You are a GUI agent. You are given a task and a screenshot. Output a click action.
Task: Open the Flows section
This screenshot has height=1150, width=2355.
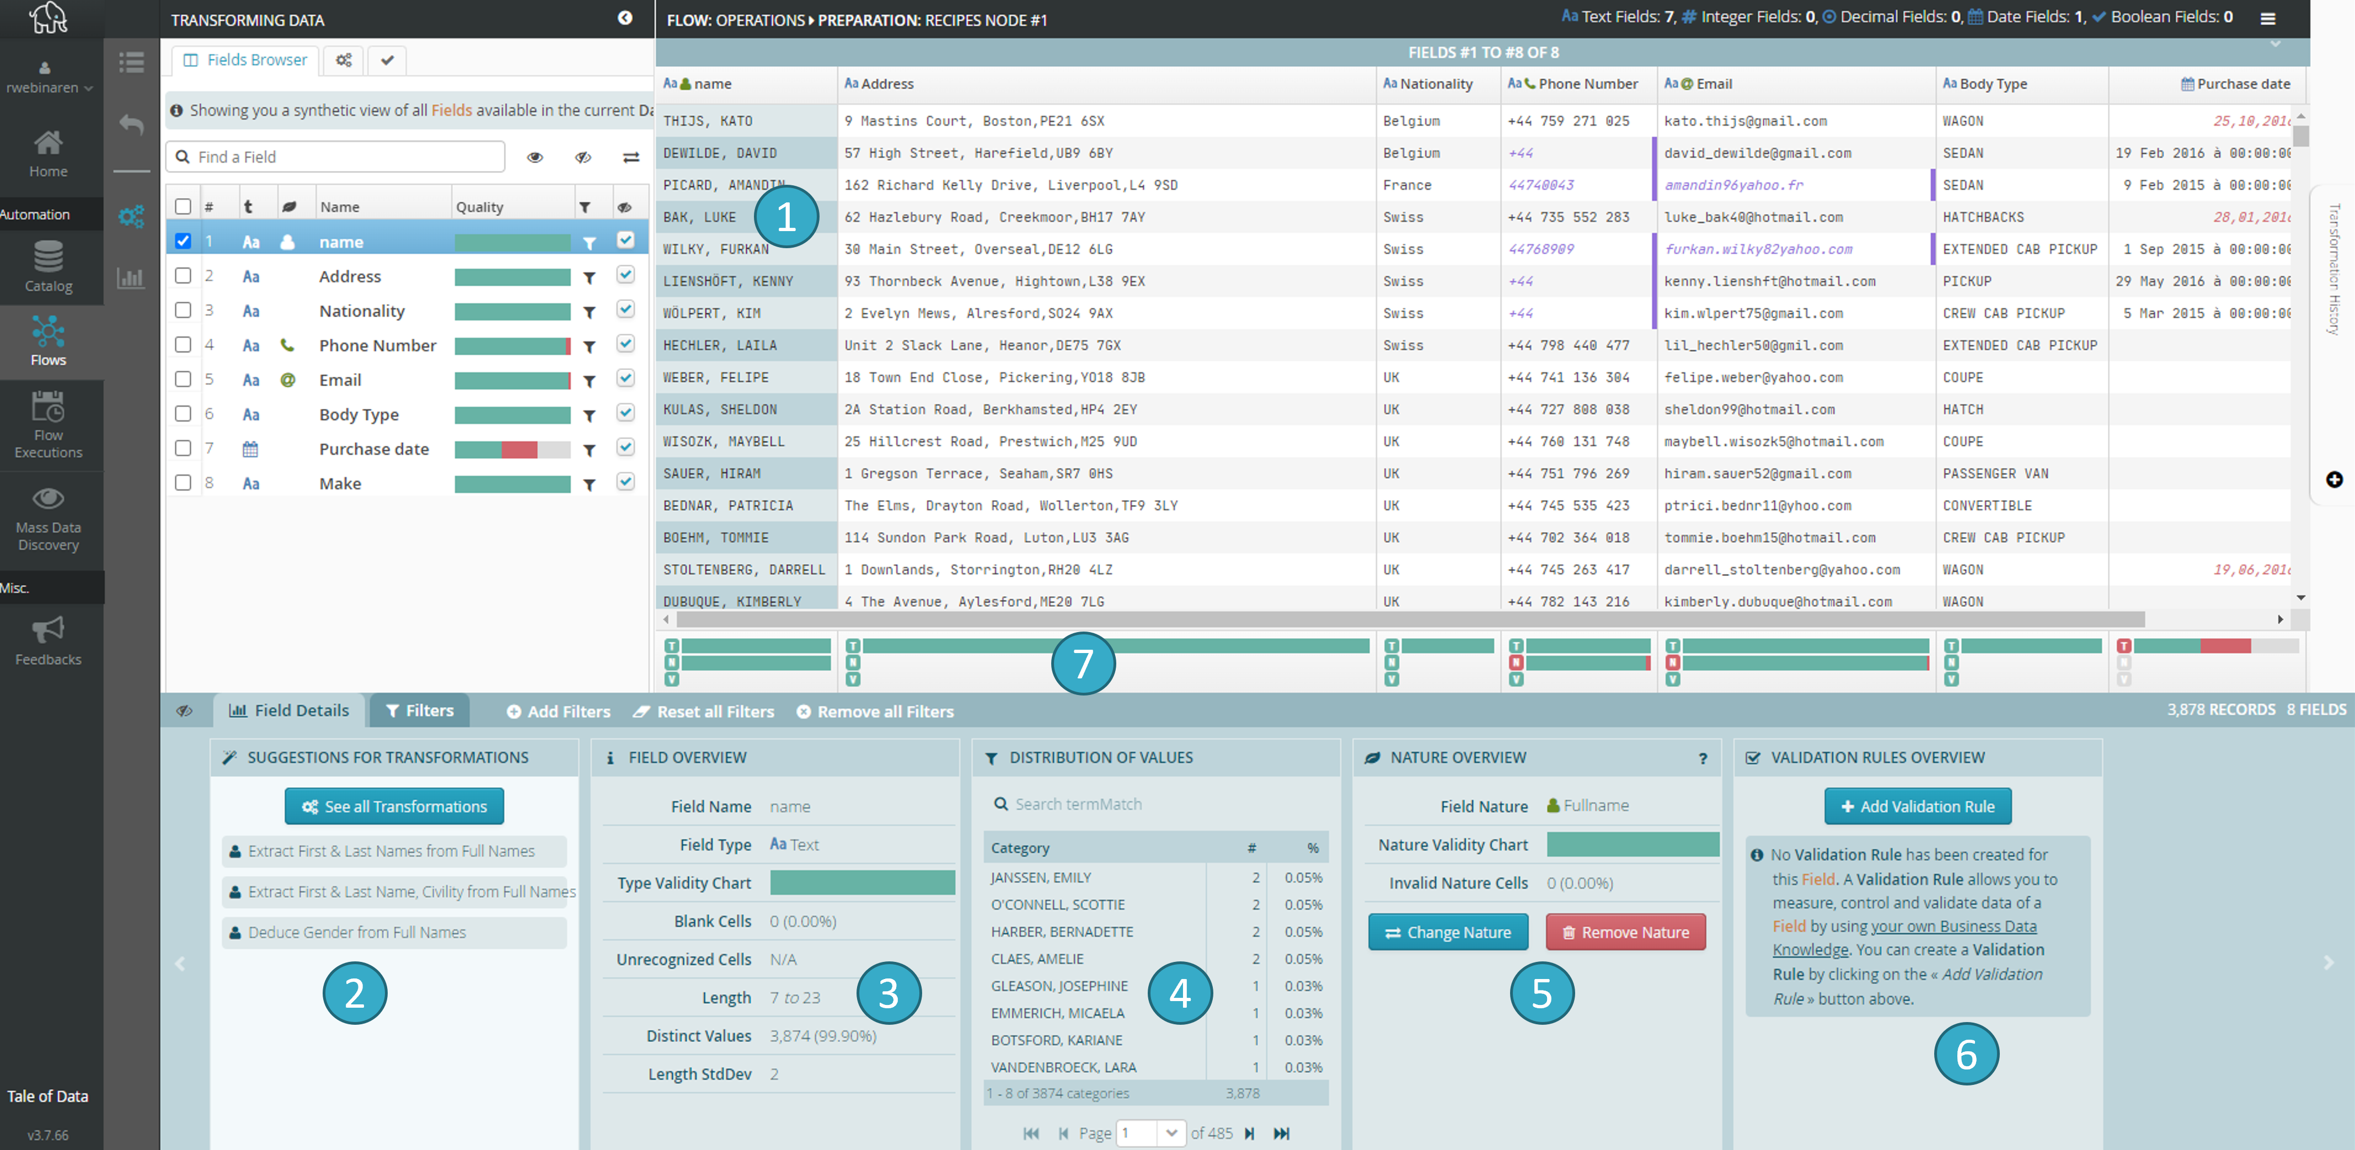pyautogui.click(x=47, y=341)
